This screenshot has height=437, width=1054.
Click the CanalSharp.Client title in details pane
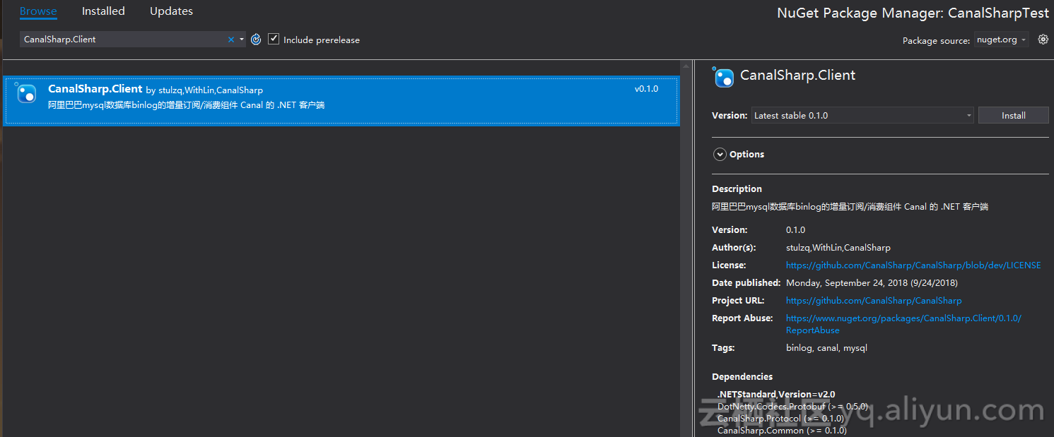coord(797,76)
